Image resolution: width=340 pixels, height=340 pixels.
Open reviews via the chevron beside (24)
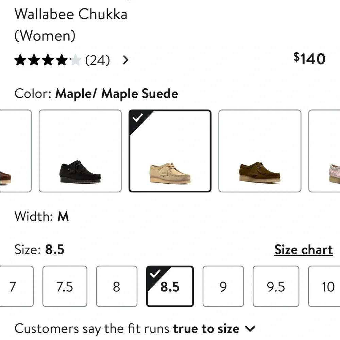[x=125, y=60]
